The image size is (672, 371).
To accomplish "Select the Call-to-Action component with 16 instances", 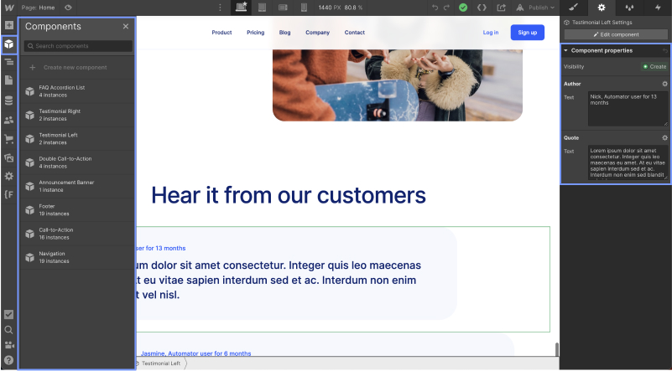I will [77, 234].
